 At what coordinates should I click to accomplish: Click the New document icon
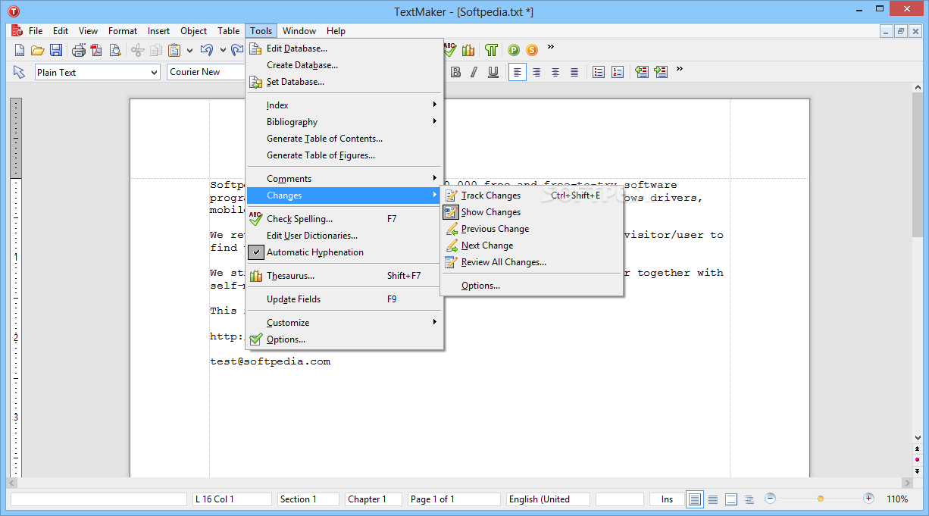20,50
